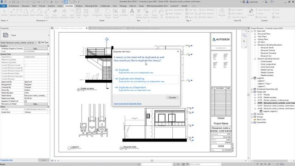Switch to the Modify ribbon tab
This screenshot has height=166, width=295.
click(184, 6)
